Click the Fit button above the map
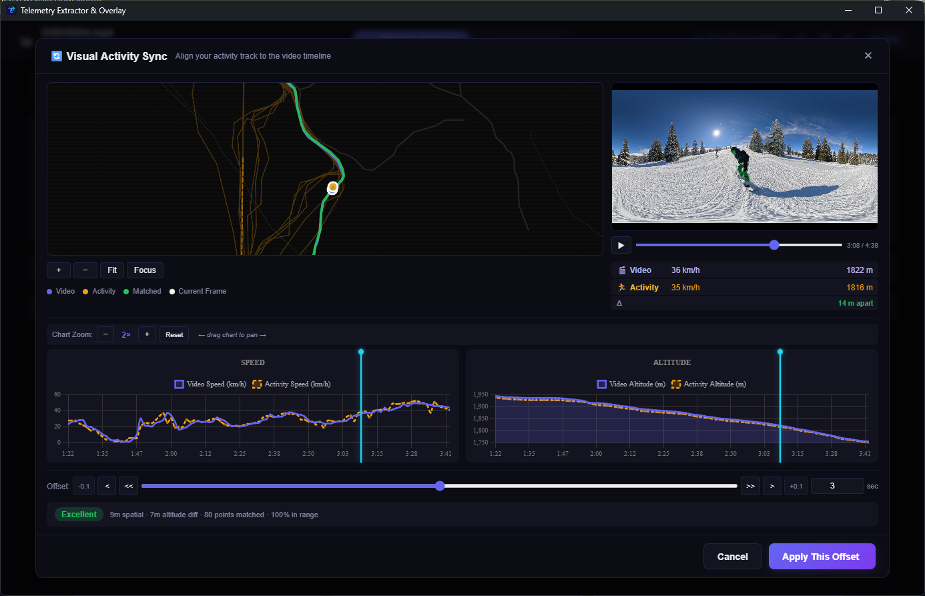The image size is (925, 596). tap(111, 270)
